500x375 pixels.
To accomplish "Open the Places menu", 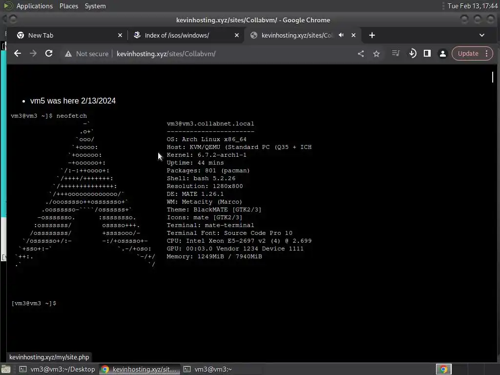I will (68, 6).
